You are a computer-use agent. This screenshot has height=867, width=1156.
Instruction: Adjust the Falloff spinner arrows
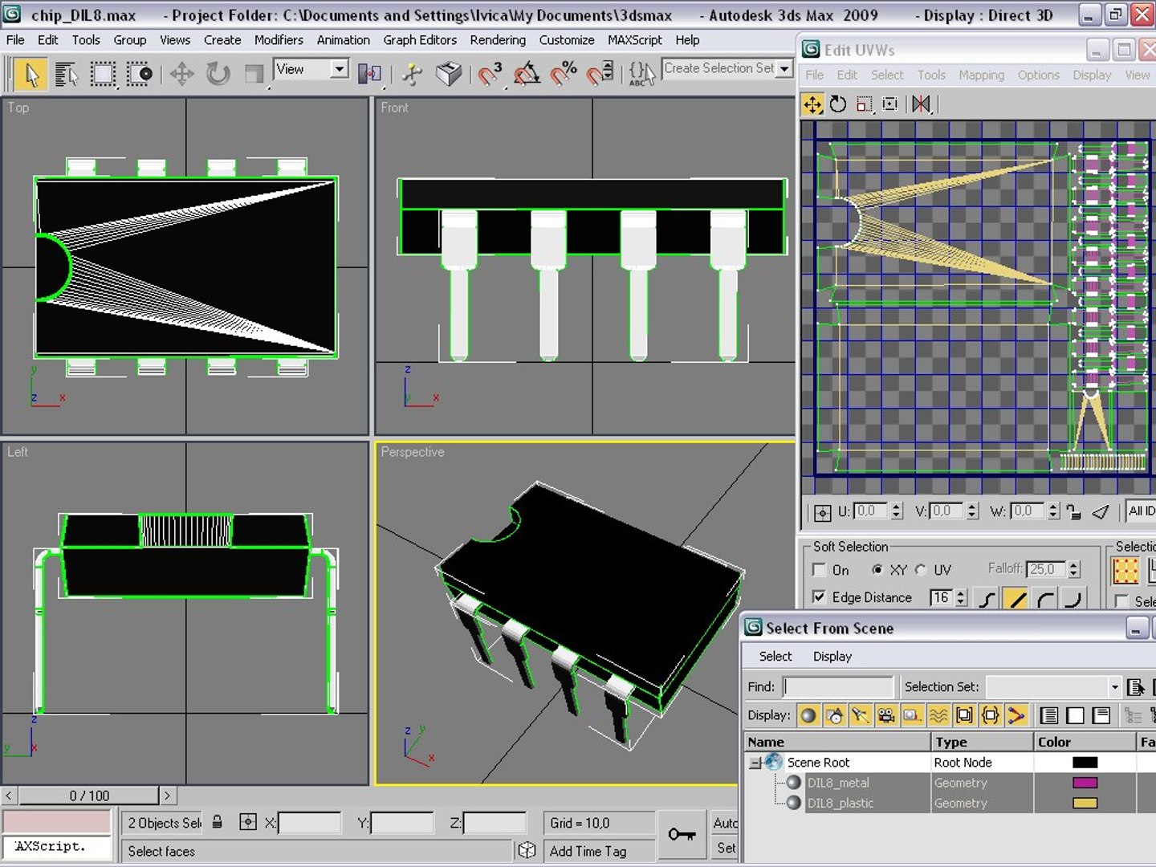coord(1074,569)
